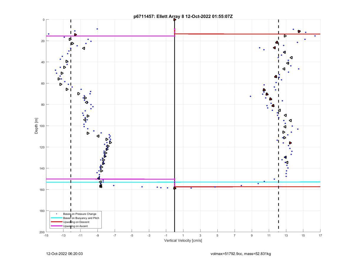This screenshot has width=354, height=261.
Task: Click the x-axis tick label 5
Action: [x=217, y=235]
